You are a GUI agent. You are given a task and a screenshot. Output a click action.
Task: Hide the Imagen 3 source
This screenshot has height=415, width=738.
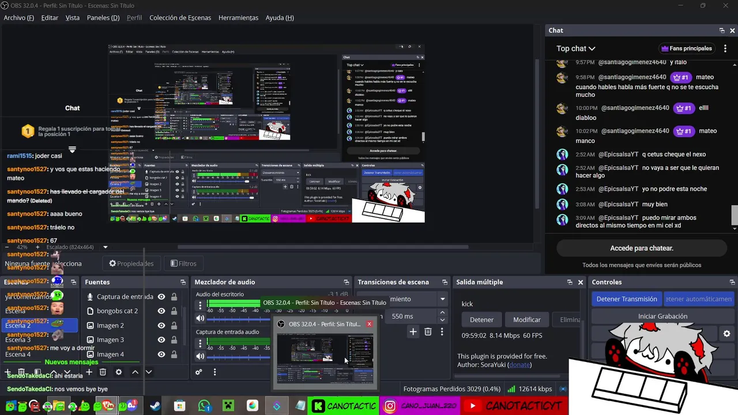(161, 340)
